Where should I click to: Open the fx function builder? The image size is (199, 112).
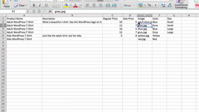pyautogui.click(x=50, y=12)
